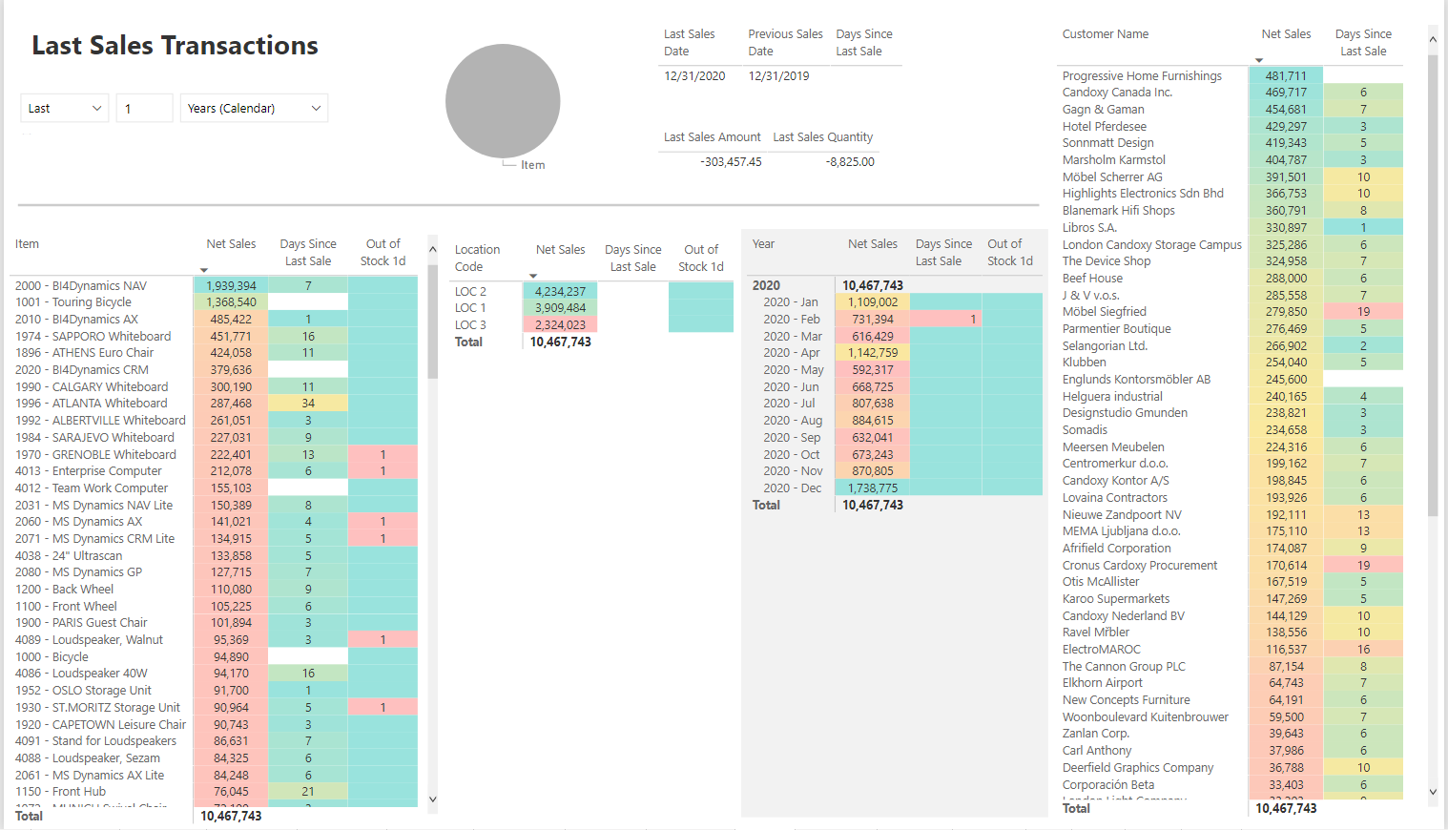Click scroll up arrow of Customer table
Image resolution: width=1448 pixels, height=830 pixels.
[x=1433, y=40]
